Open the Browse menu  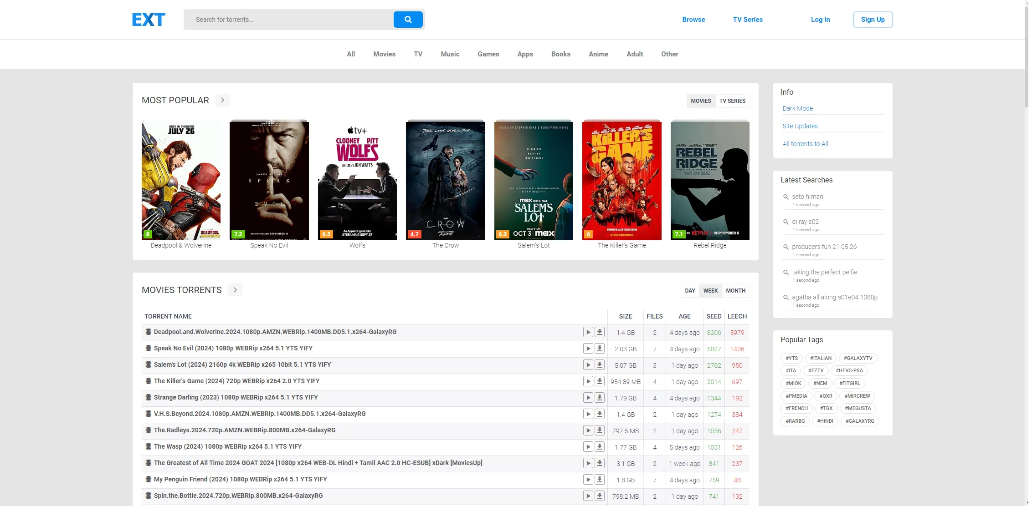[693, 19]
